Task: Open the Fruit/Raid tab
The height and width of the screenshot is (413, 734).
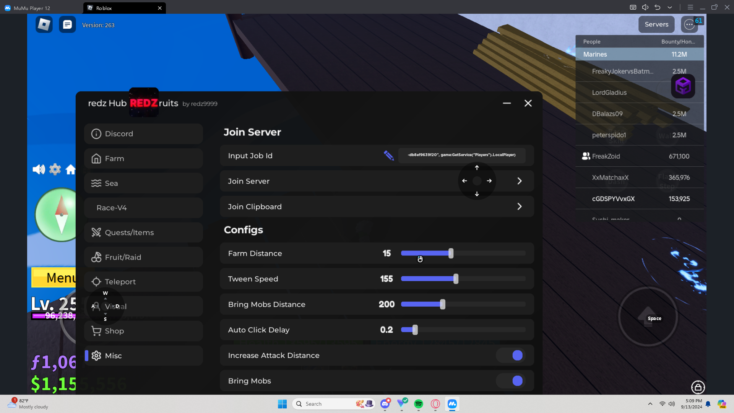Action: click(x=143, y=257)
